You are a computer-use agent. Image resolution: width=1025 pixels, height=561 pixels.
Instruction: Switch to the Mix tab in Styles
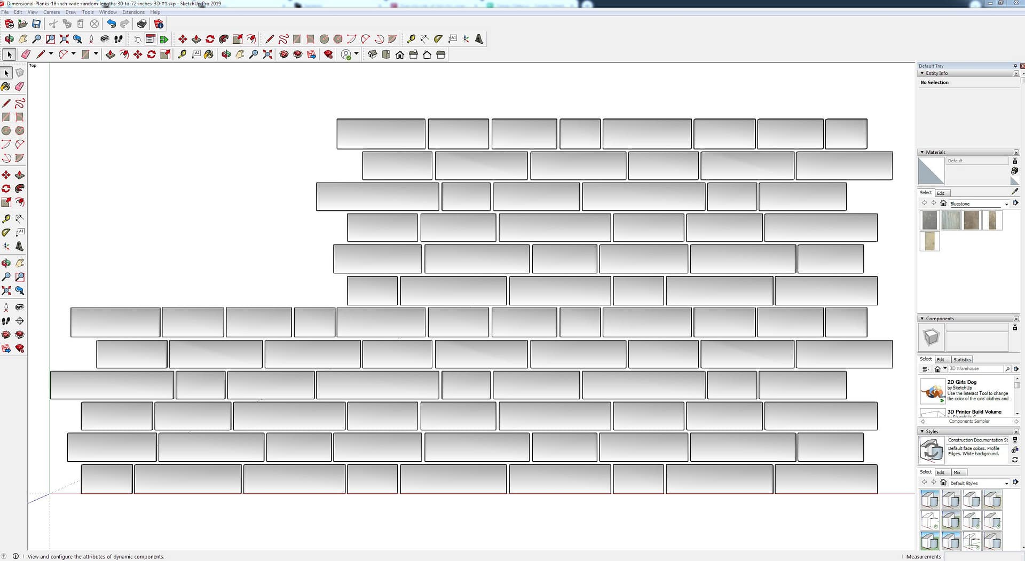[957, 472]
